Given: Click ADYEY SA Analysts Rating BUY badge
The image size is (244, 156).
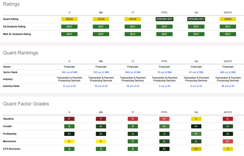Looking at the screenshot, I should click(x=228, y=27).
